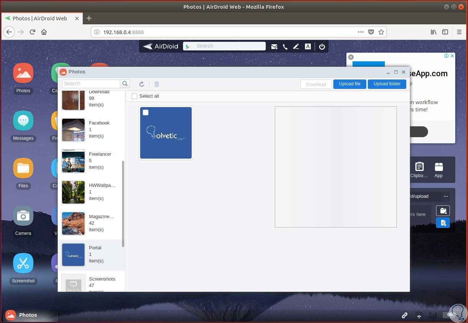This screenshot has height=323, width=468.
Task: Refresh the Photos window list
Action: [142, 84]
